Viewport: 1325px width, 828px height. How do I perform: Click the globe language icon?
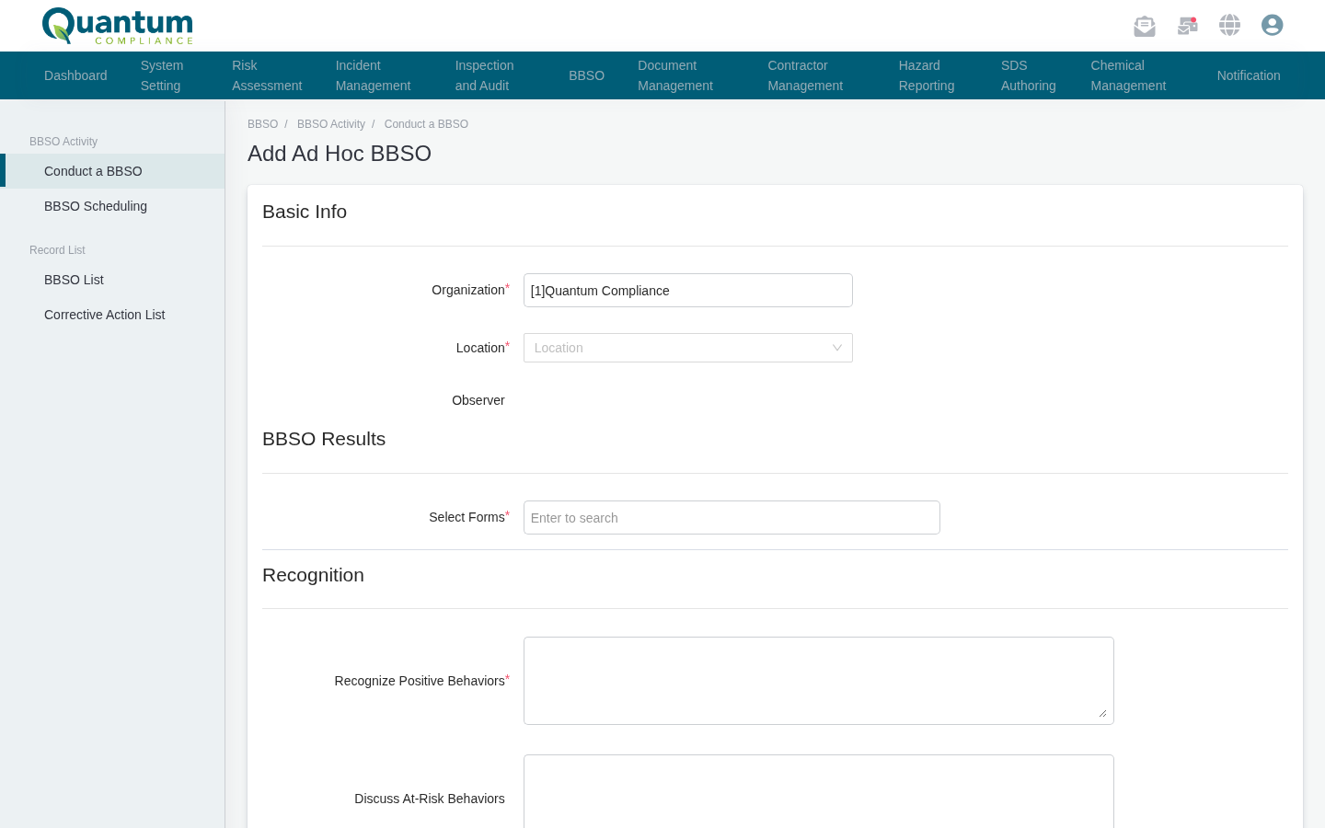(1230, 25)
